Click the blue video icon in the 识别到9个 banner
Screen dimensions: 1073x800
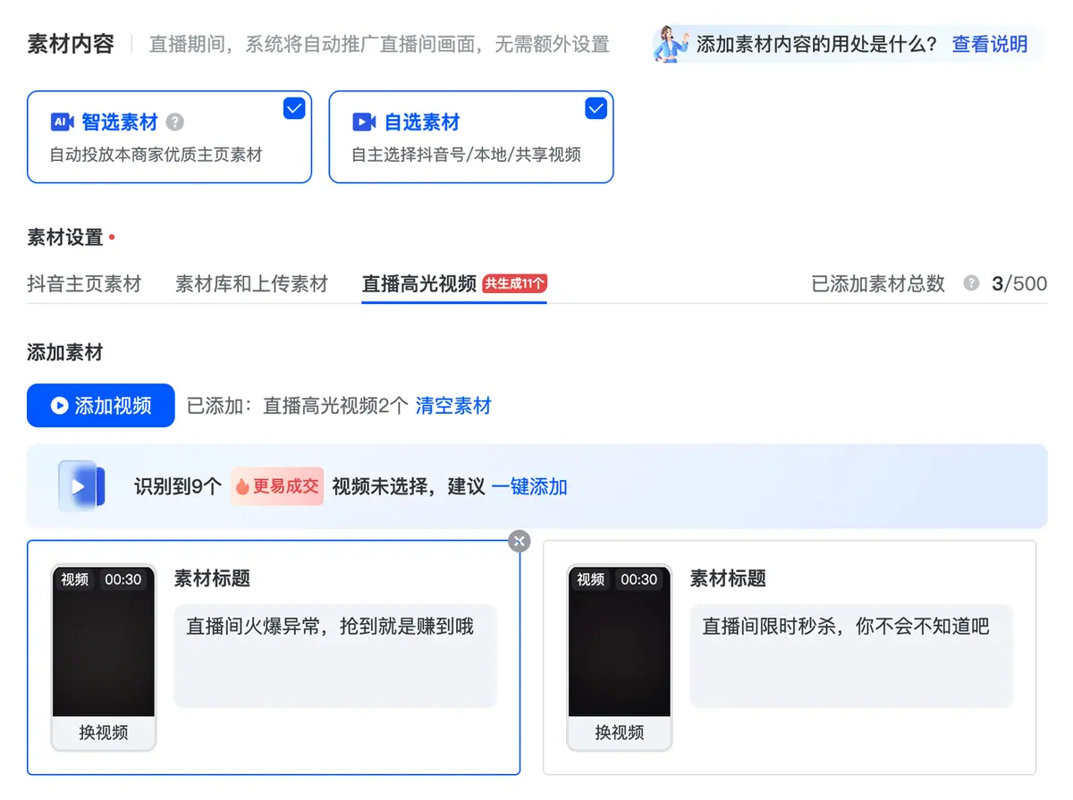81,486
